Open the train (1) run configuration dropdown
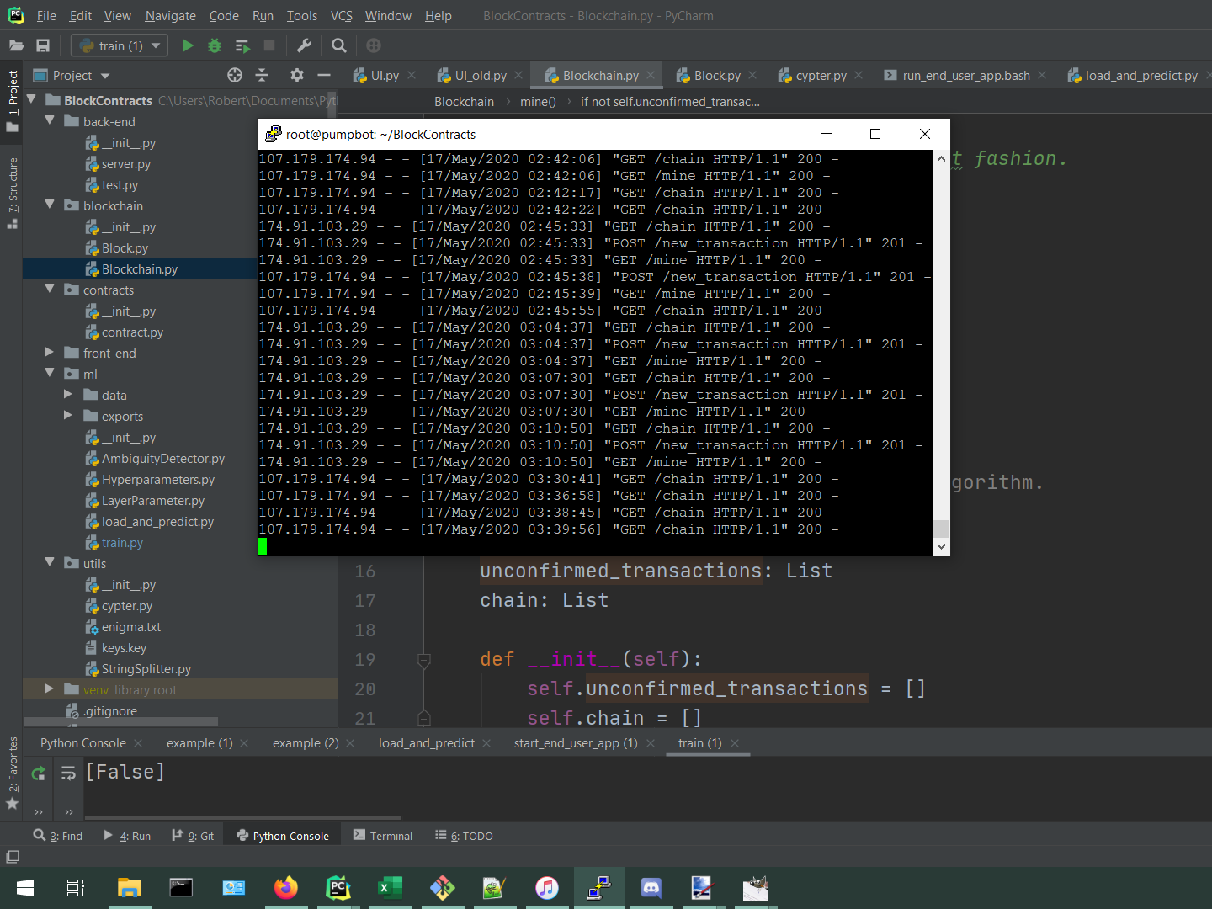 click(120, 45)
